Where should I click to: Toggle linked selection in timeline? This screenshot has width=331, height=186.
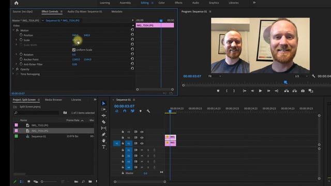tap(132, 111)
